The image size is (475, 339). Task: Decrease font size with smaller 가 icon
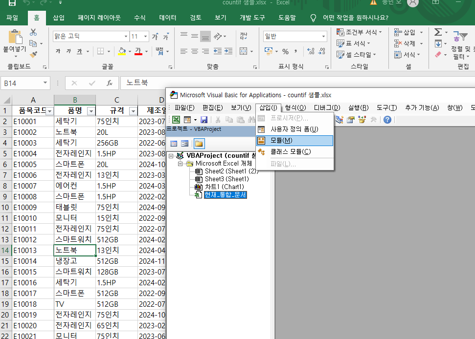pyautogui.click(x=166, y=37)
